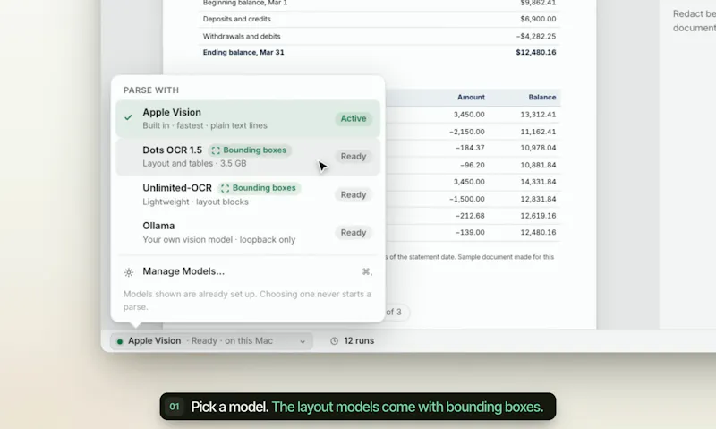Select the Apple Vision model row
This screenshot has width=716, height=429.
pos(248,118)
